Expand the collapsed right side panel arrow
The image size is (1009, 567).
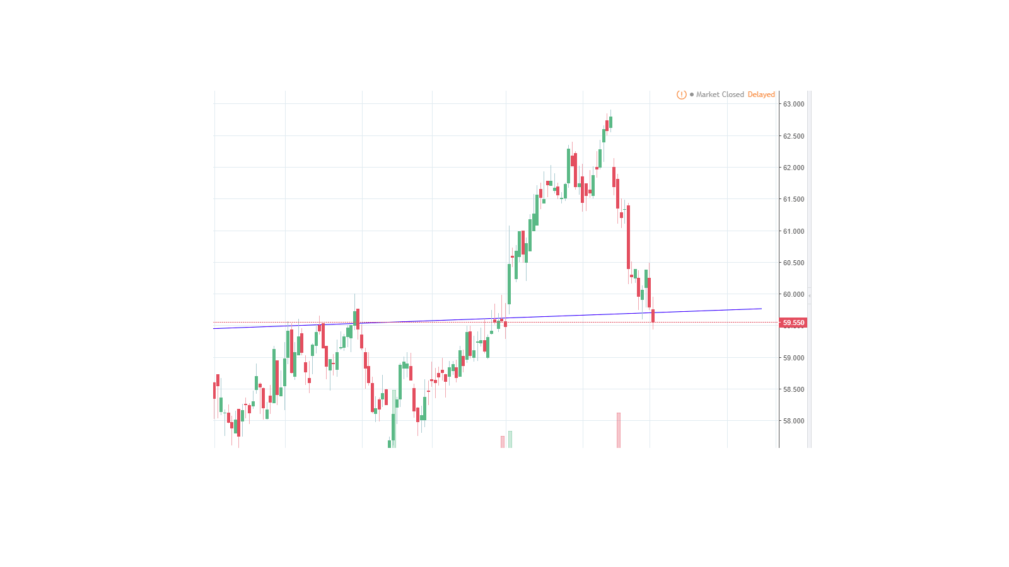coord(809,295)
